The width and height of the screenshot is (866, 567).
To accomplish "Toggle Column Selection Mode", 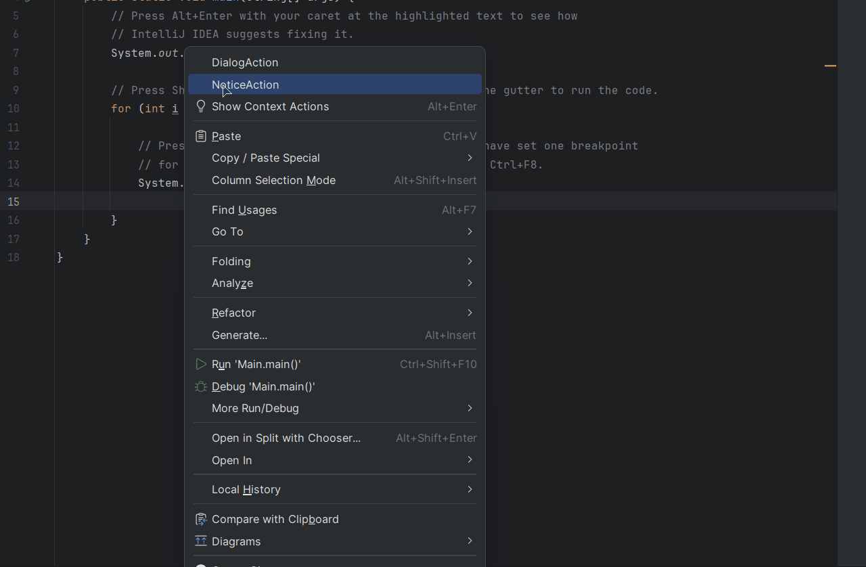I will pos(335,180).
